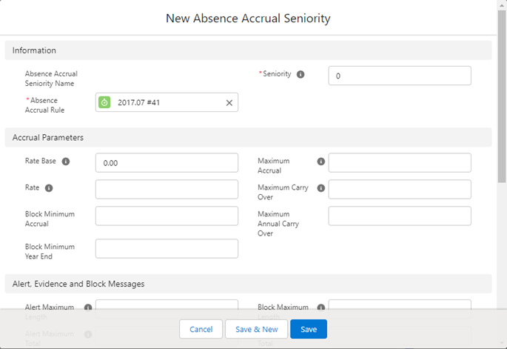Click the Maximum Carry Over info icon
Image resolution: width=507 pixels, height=349 pixels.
320,187
